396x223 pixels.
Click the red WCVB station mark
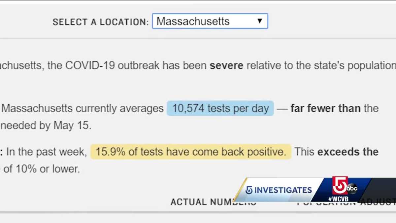click(340, 186)
